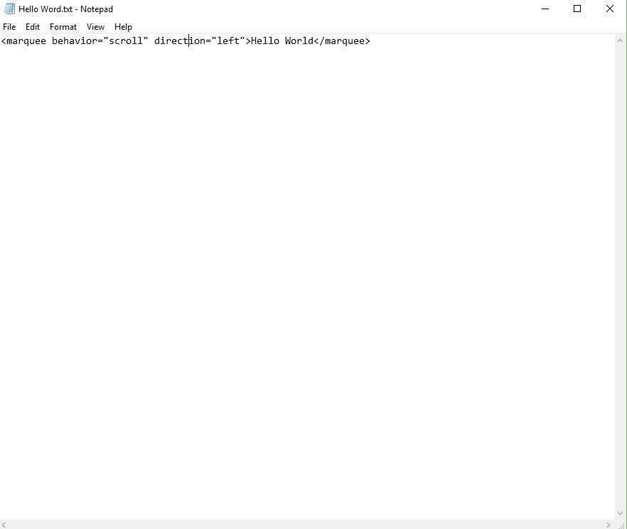This screenshot has width=627, height=529.
Task: Click on the "scroll" attribute value
Action: 126,40
